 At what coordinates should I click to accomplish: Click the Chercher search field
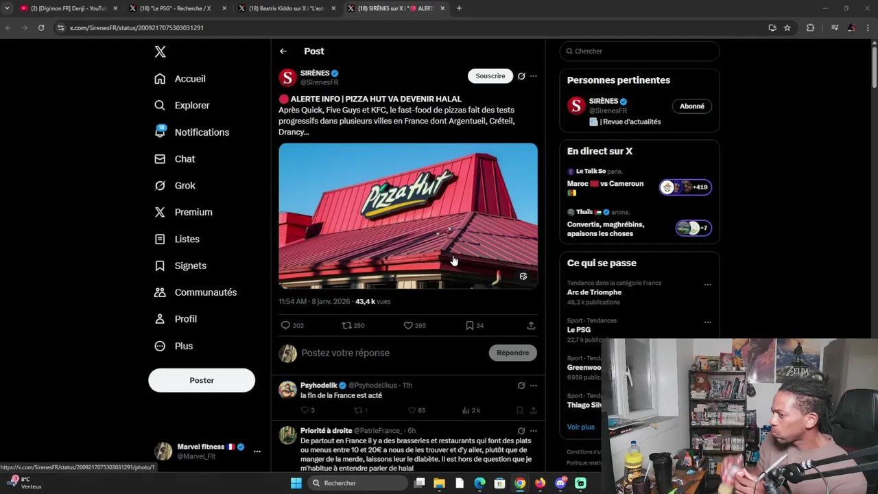pos(639,51)
